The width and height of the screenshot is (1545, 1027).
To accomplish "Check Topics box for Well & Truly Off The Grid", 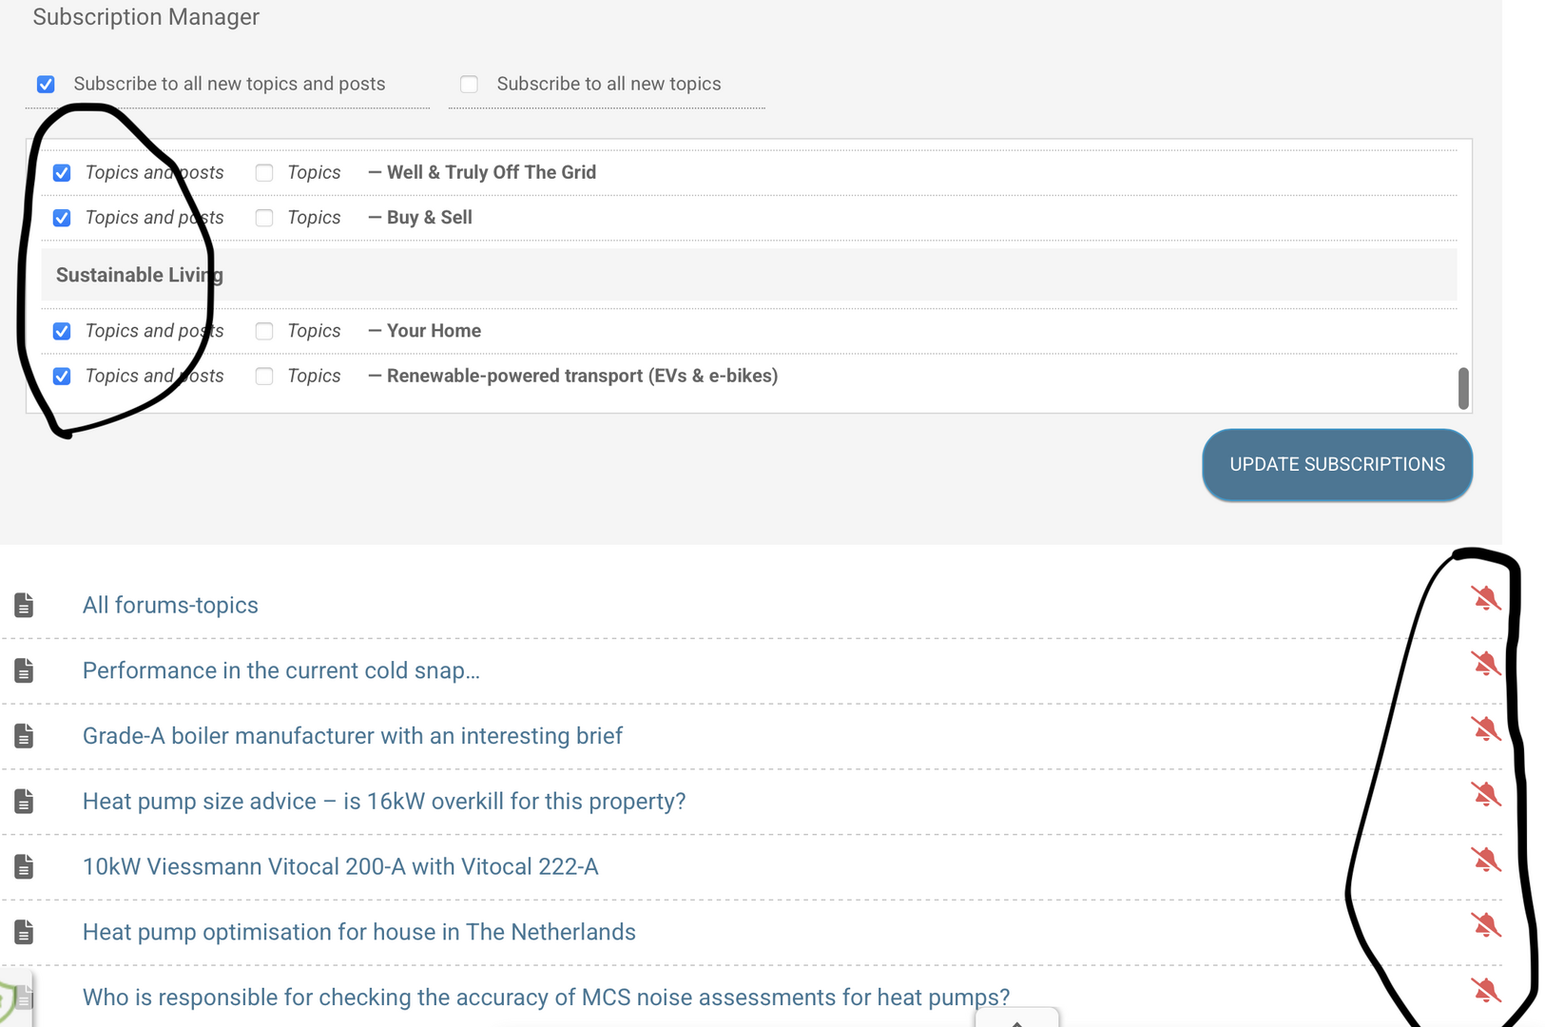I will pyautogui.click(x=264, y=173).
